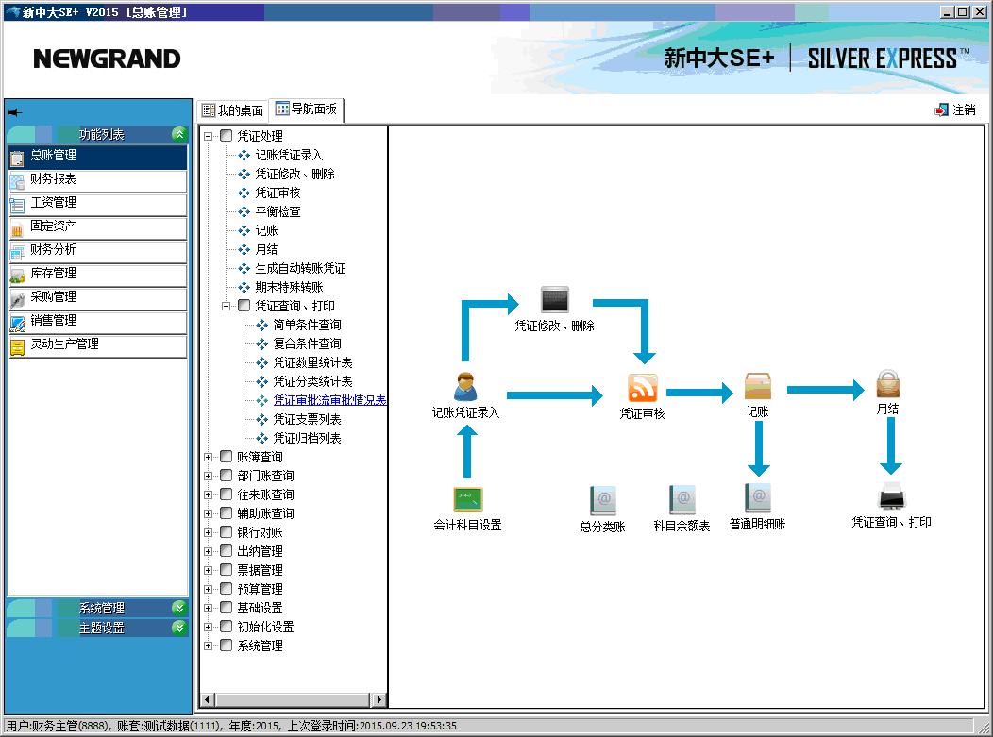Click the 库存管理 module icon
The height and width of the screenshot is (737, 993).
(18, 275)
